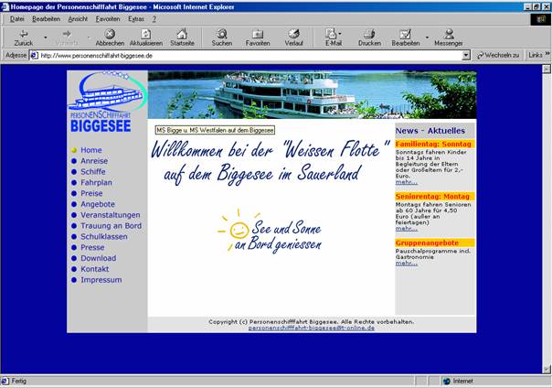This screenshot has height=388, width=552.
Task: Open Trauung an Bord link
Action: click(111, 225)
